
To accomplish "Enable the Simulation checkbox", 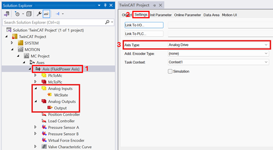I will pos(170,71).
